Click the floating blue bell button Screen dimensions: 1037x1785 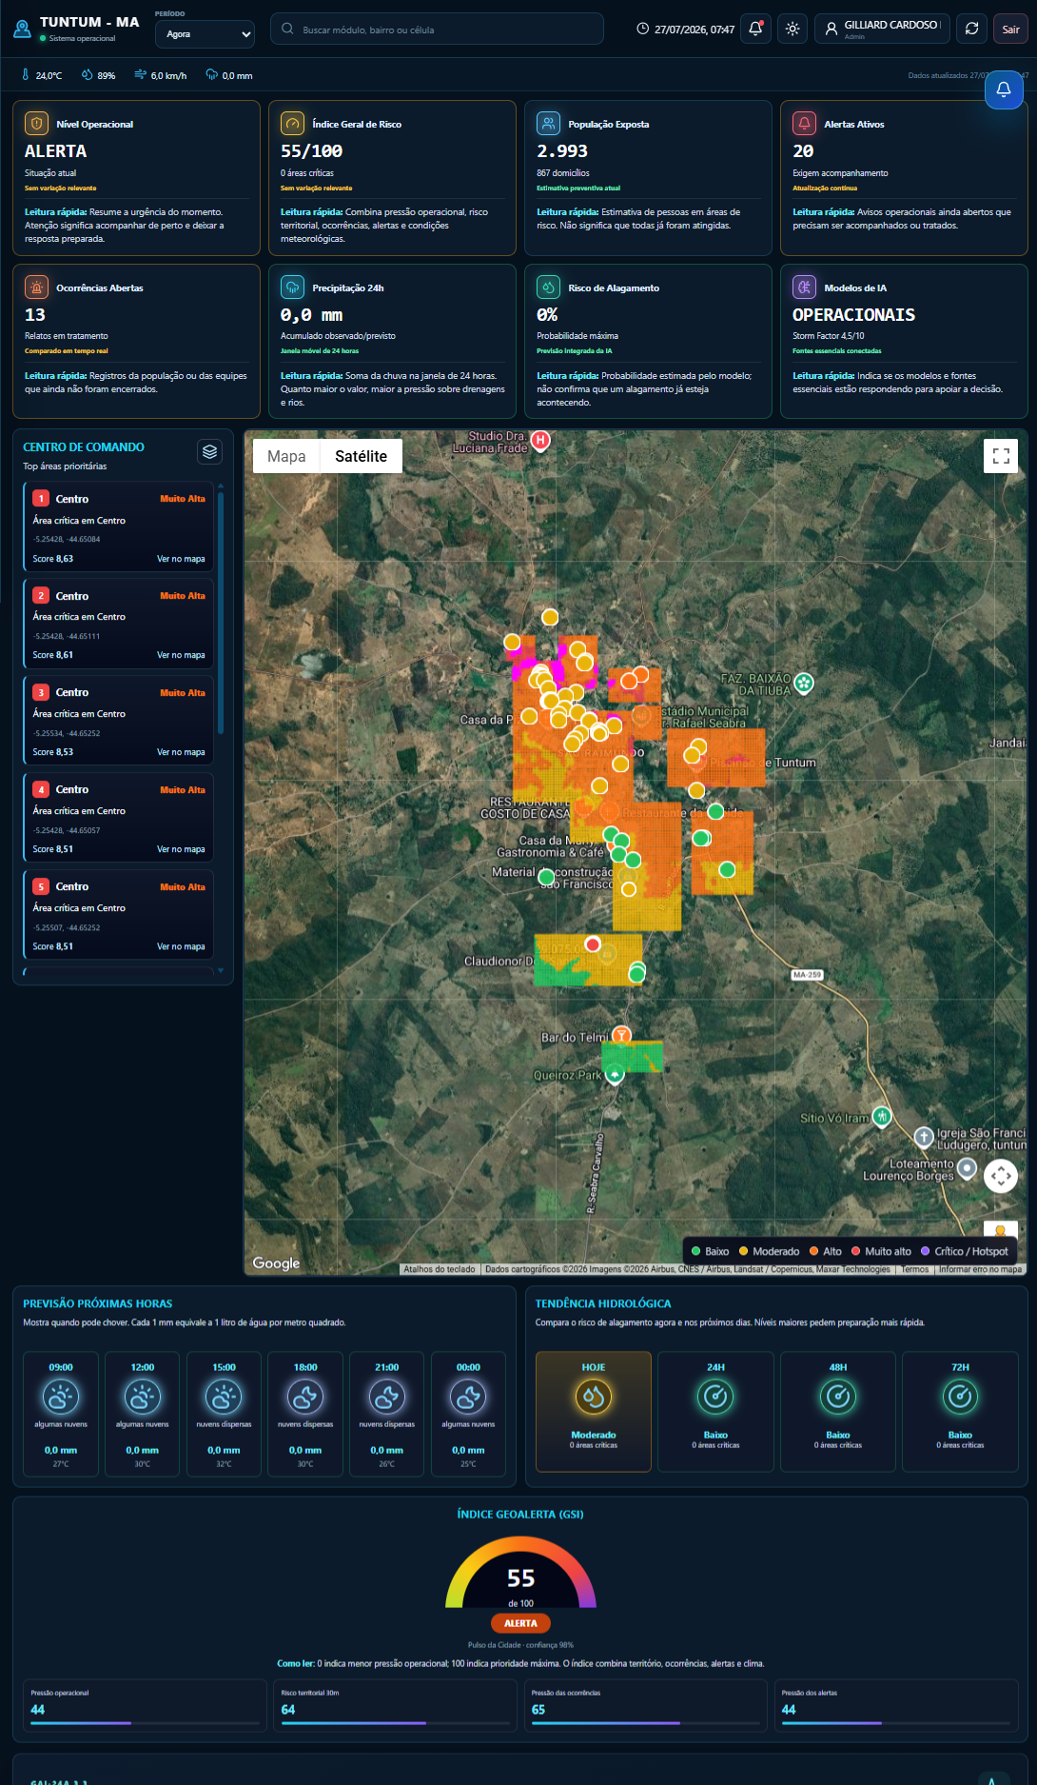click(x=1004, y=89)
